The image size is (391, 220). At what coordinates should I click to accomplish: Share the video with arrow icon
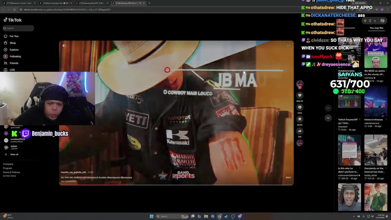(x=300, y=131)
